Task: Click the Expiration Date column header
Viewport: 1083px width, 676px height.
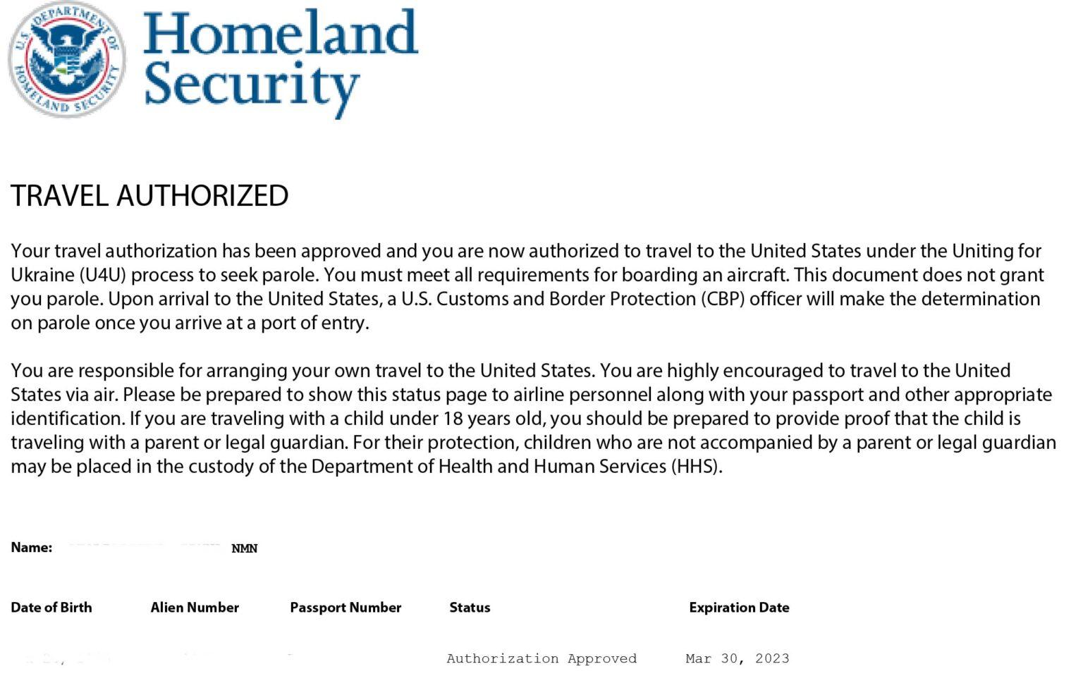Action: click(739, 608)
